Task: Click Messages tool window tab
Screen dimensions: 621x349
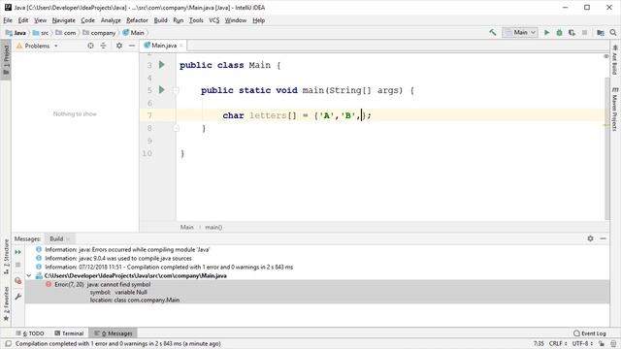Action: tap(114, 333)
